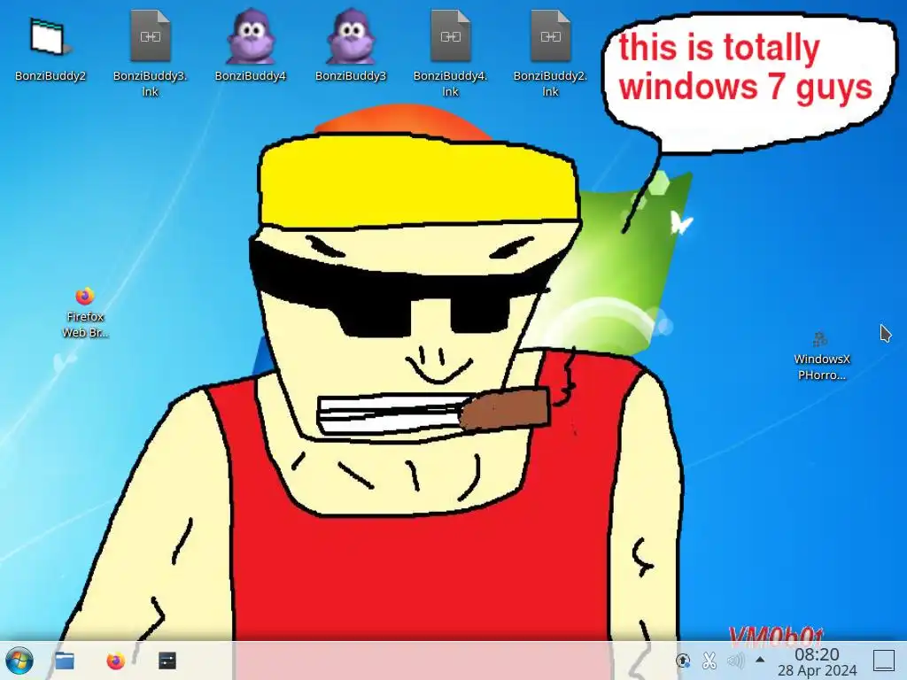Click the date text 28 Apr 2024
The width and height of the screenshot is (907, 680).
click(817, 671)
